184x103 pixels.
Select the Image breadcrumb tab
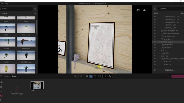pos(14,76)
